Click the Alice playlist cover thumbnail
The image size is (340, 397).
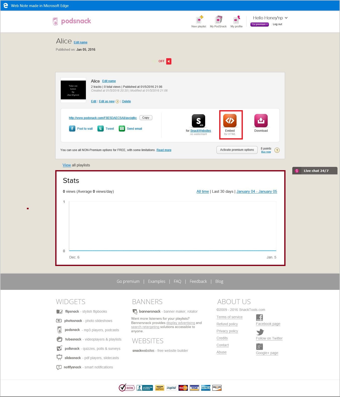(x=73, y=90)
